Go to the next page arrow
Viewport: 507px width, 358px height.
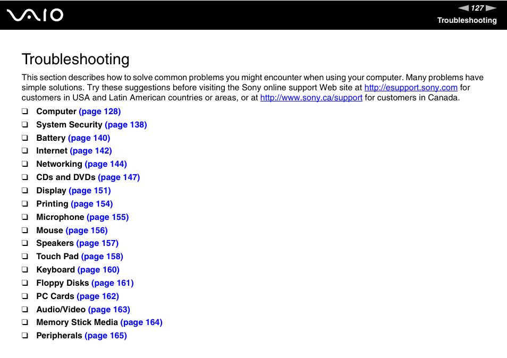[491, 8]
